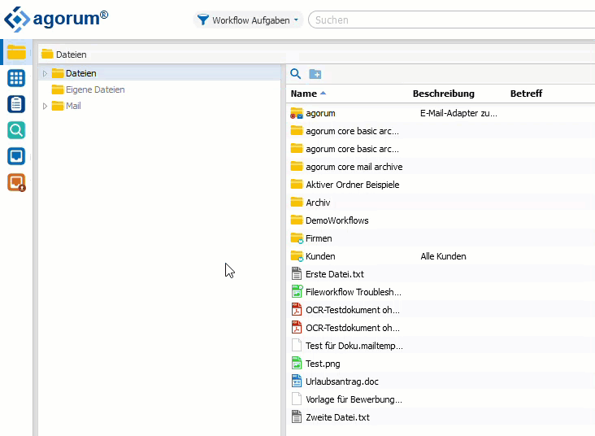595x436 pixels.
Task: Click the E-Mail-Adapter zu... description
Action: (458, 113)
